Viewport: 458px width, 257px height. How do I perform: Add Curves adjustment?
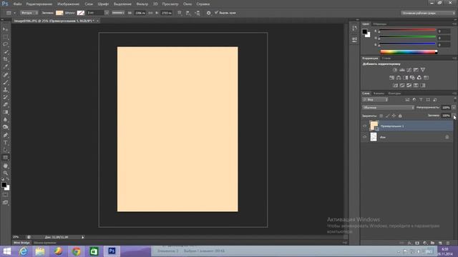tap(409, 70)
